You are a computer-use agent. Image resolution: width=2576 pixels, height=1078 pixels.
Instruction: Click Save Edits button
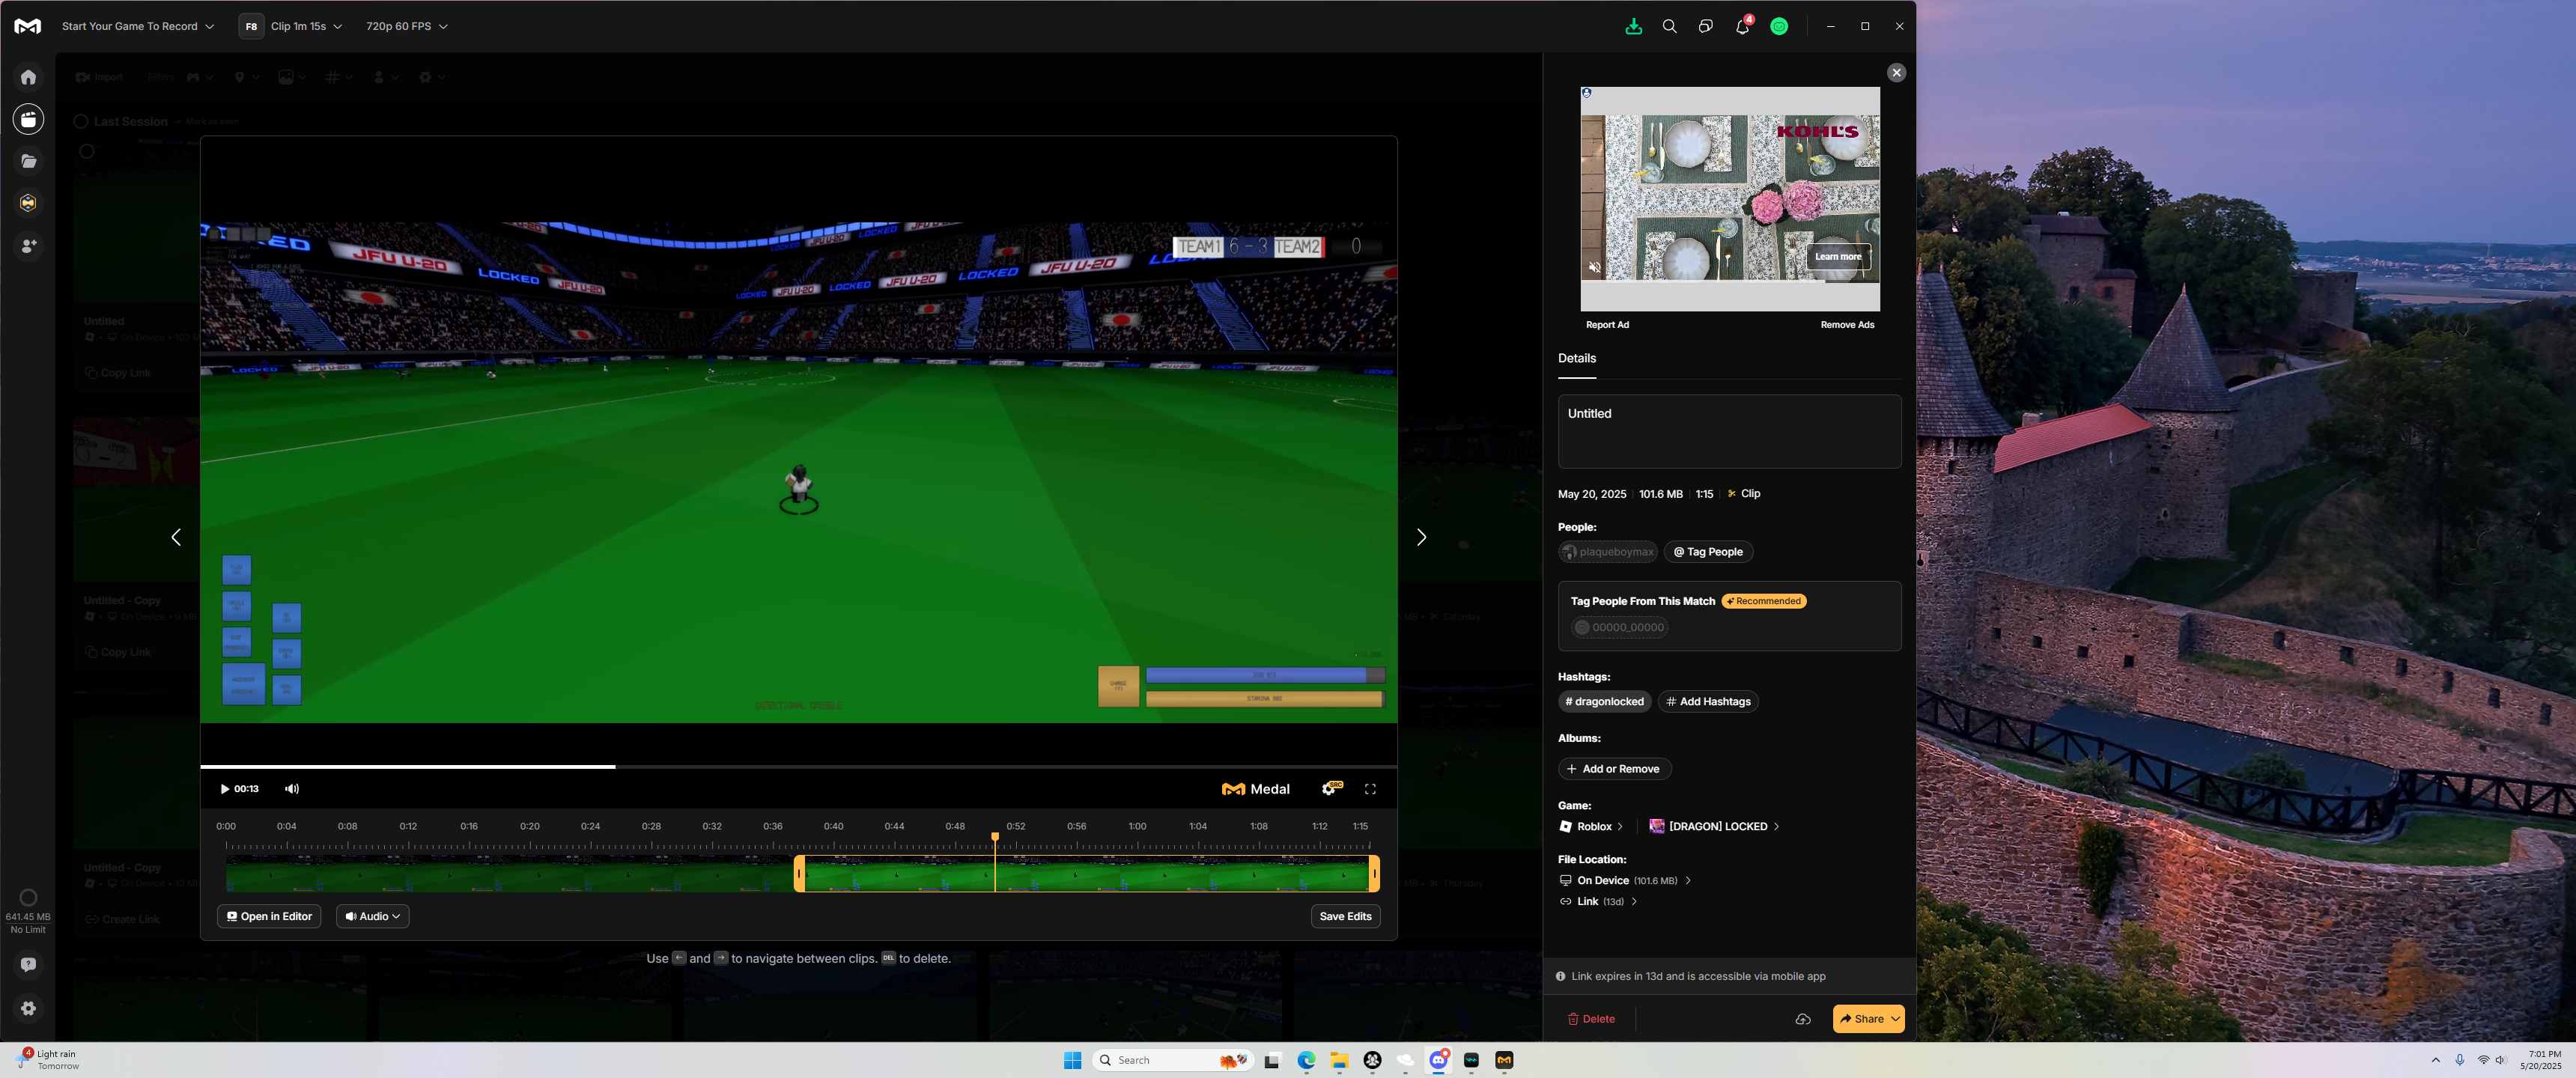(x=1345, y=916)
